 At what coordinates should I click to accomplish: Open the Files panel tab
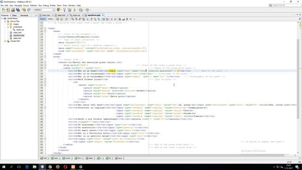[14, 15]
